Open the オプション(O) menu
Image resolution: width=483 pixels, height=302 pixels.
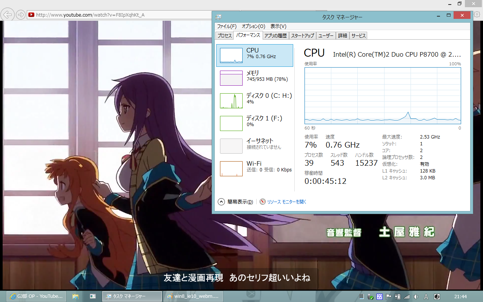point(254,26)
